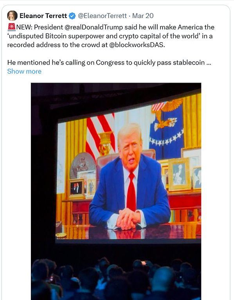Click the framed photo of two people in suits
234x300 pixels.
pos(76,188)
